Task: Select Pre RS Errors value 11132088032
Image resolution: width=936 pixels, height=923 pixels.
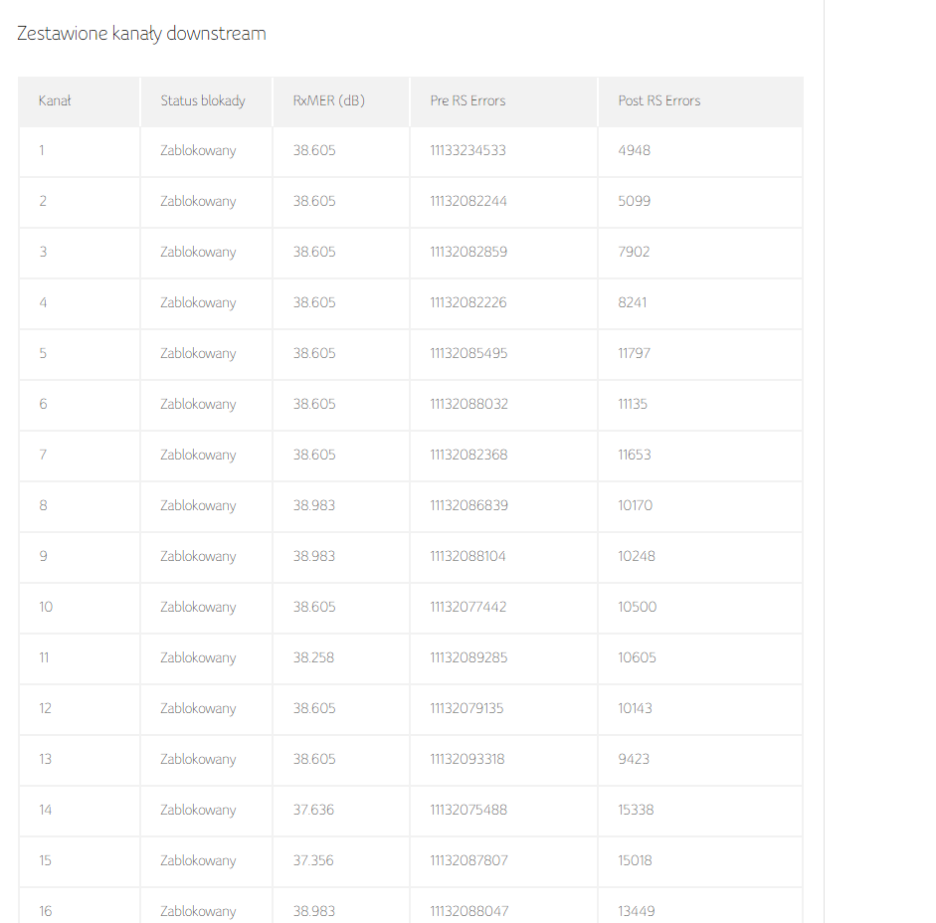Action: tap(469, 404)
